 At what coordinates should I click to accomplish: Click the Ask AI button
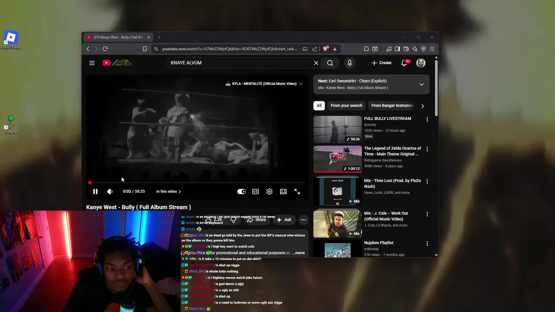tap(284, 220)
